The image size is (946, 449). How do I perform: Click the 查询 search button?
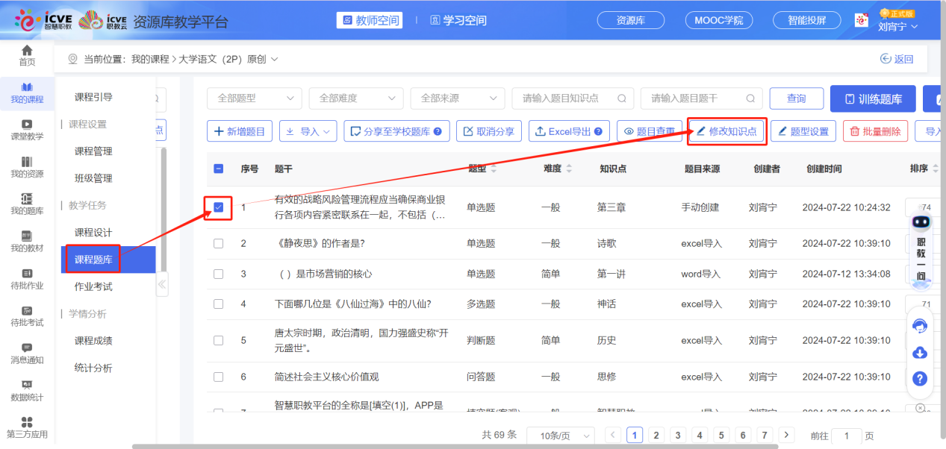(x=796, y=98)
